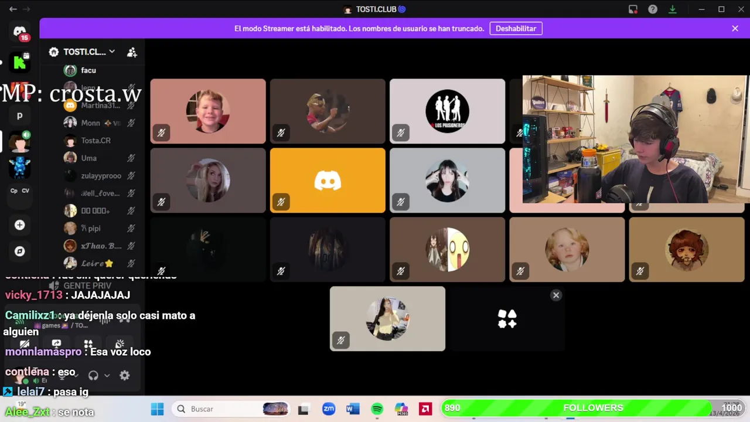Open the half yellow emoji face tile
This screenshot has height=422, width=750.
(447, 250)
